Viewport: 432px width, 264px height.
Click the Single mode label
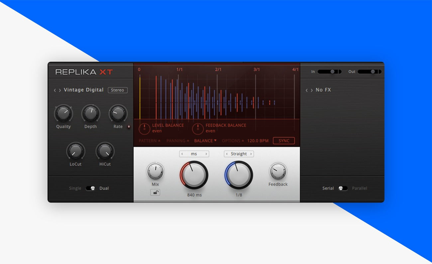pyautogui.click(x=75, y=188)
